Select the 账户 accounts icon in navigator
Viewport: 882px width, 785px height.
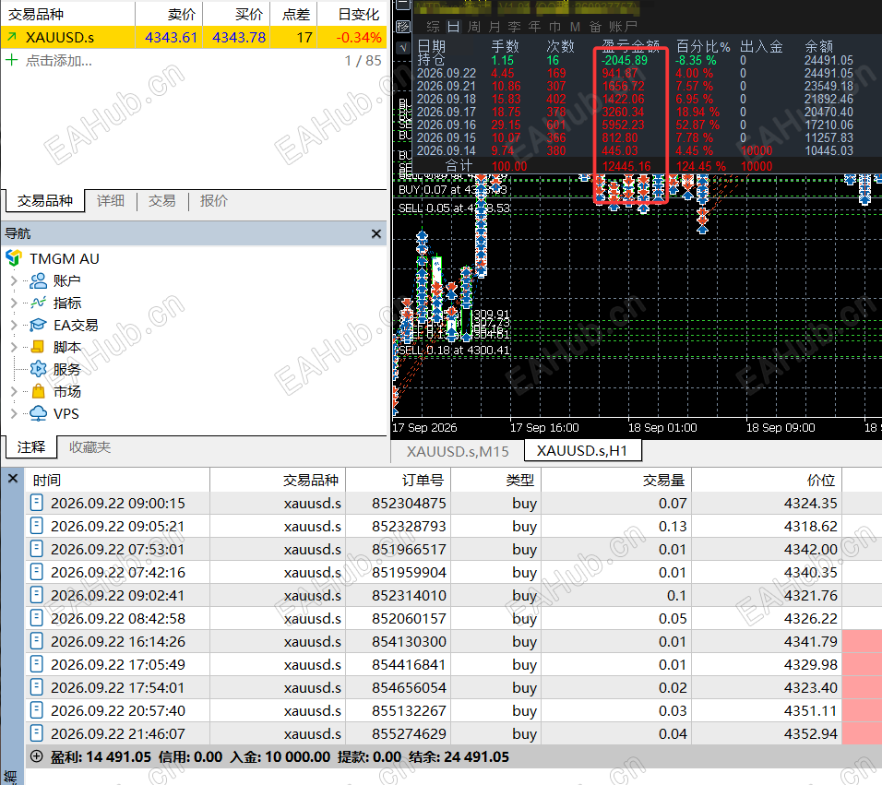[38, 280]
